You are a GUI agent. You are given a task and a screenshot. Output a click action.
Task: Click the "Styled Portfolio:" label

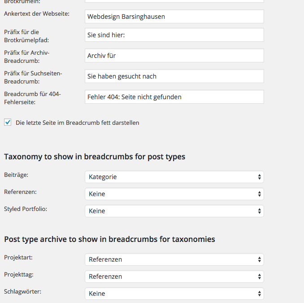pos(25,209)
